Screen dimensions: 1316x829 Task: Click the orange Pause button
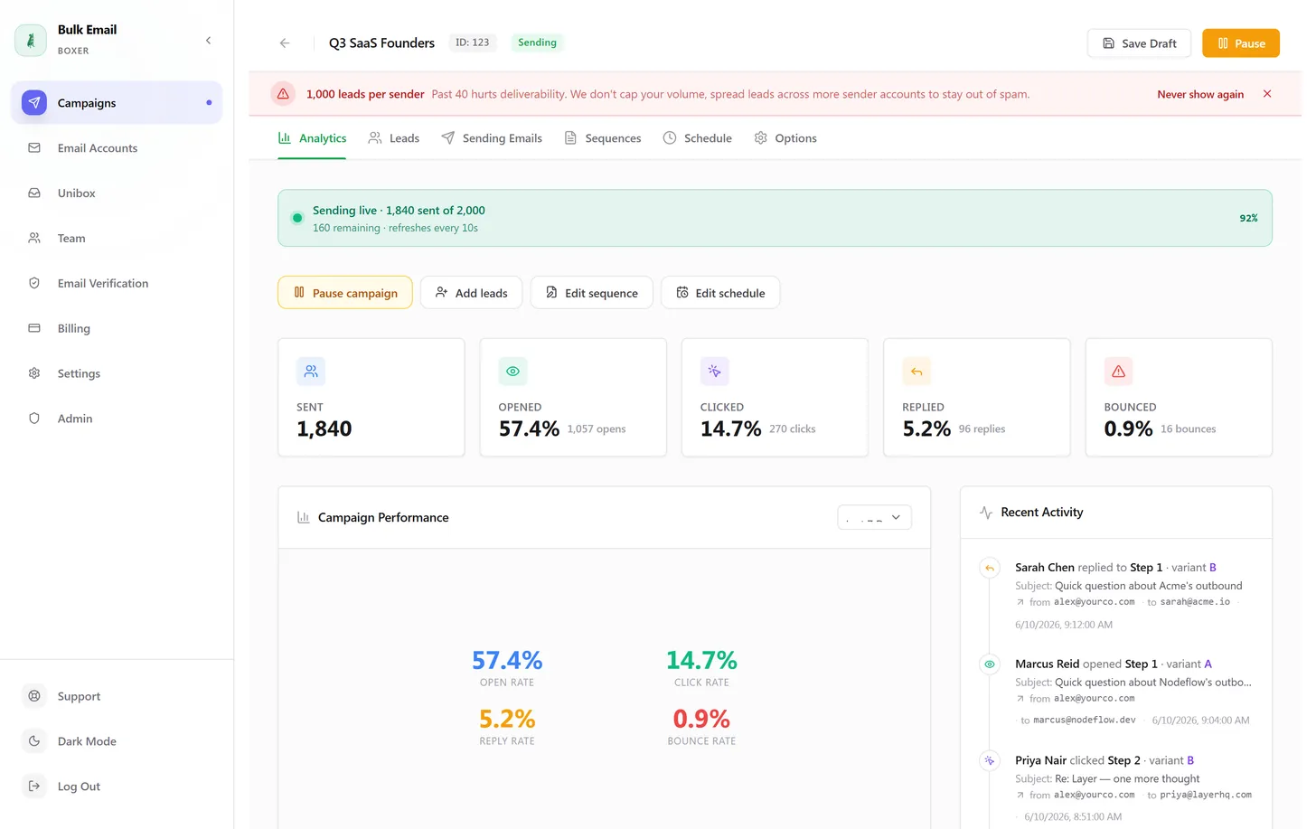[x=1240, y=43]
